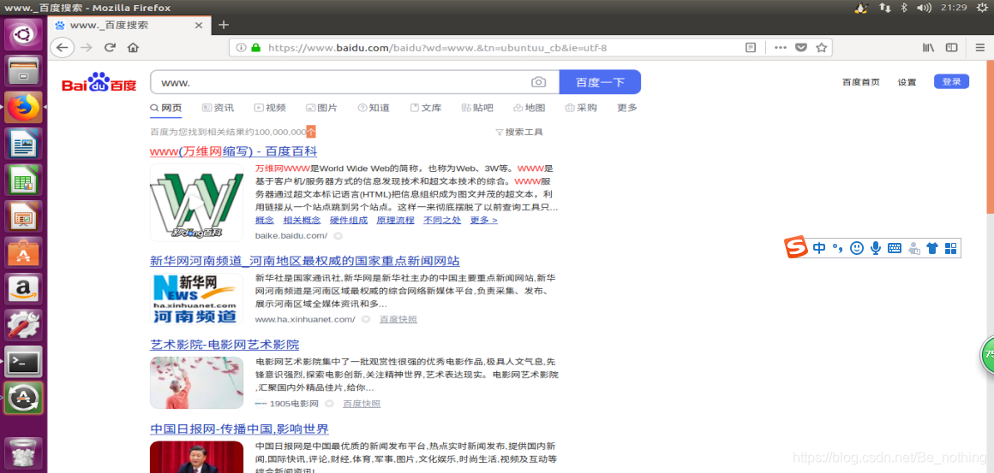The width and height of the screenshot is (994, 473).
Task: Open Sogou soft keyboard icon
Action: (895, 248)
